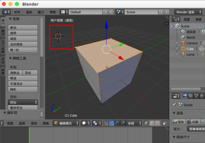
Task: Click the 法向缩放 shrink/fatten button
Action: 23,44
